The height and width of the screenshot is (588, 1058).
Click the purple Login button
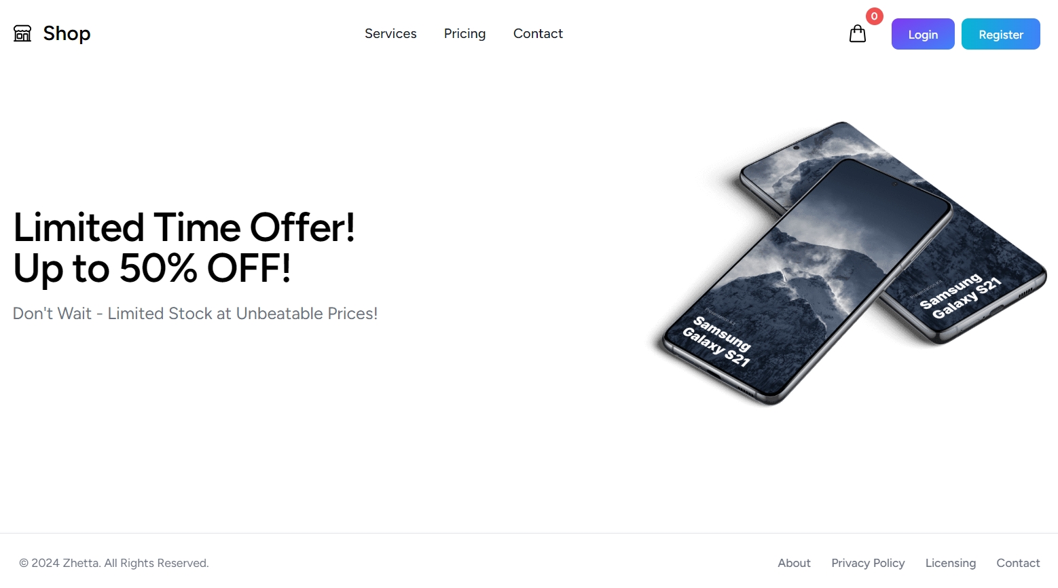click(x=923, y=34)
